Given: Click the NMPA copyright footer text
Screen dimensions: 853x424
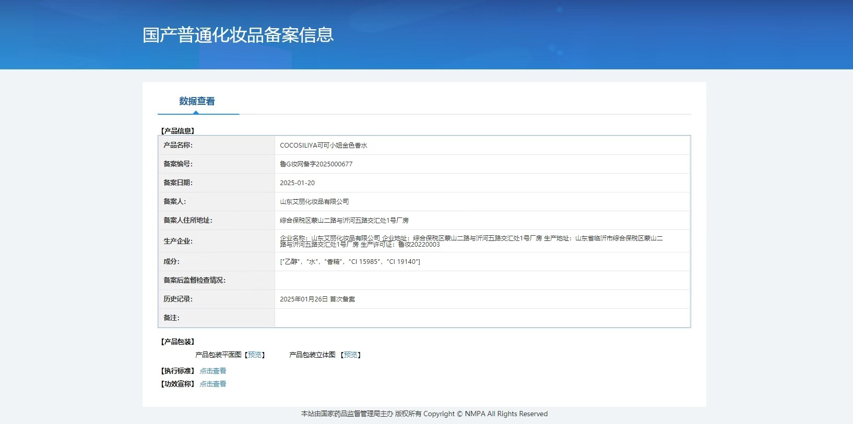Looking at the screenshot, I should pyautogui.click(x=424, y=414).
